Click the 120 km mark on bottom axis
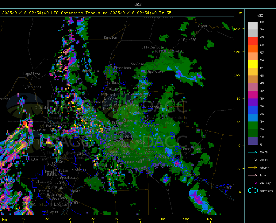Viewport: 276px width, 223px height. 209,219
